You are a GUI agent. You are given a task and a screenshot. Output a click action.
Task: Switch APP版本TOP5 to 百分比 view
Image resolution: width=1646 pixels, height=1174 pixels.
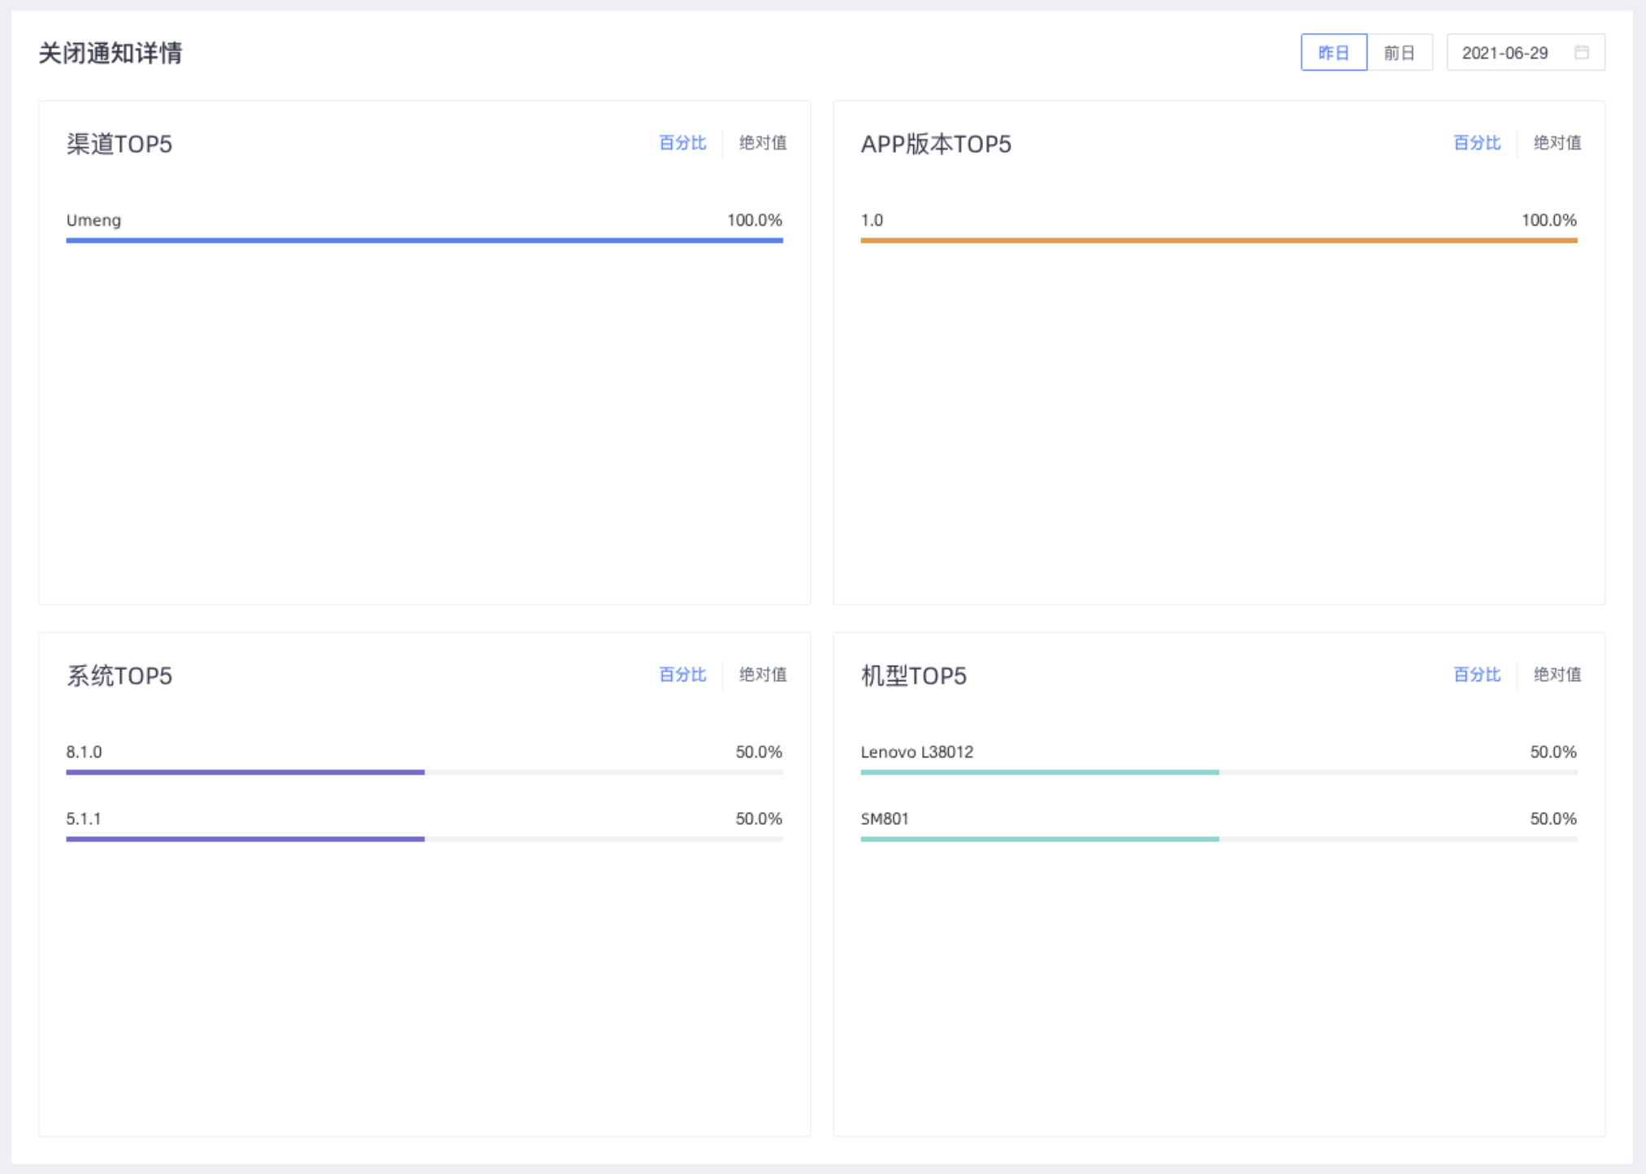[x=1476, y=143]
